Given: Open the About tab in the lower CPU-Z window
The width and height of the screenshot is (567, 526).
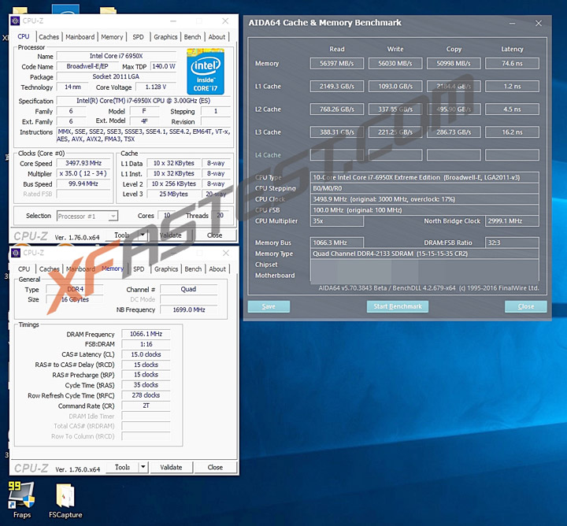Looking at the screenshot, I should click(217, 269).
